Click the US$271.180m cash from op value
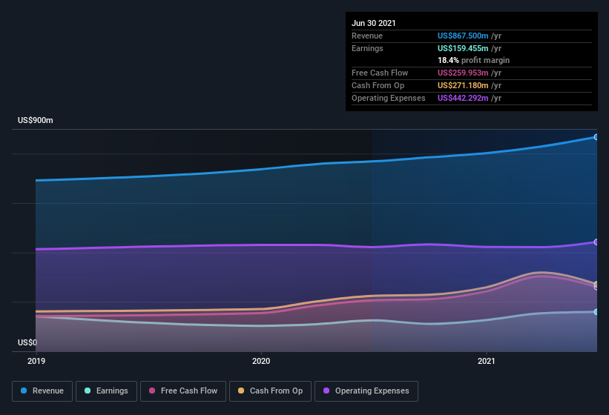This screenshot has height=415, width=609. coord(463,85)
